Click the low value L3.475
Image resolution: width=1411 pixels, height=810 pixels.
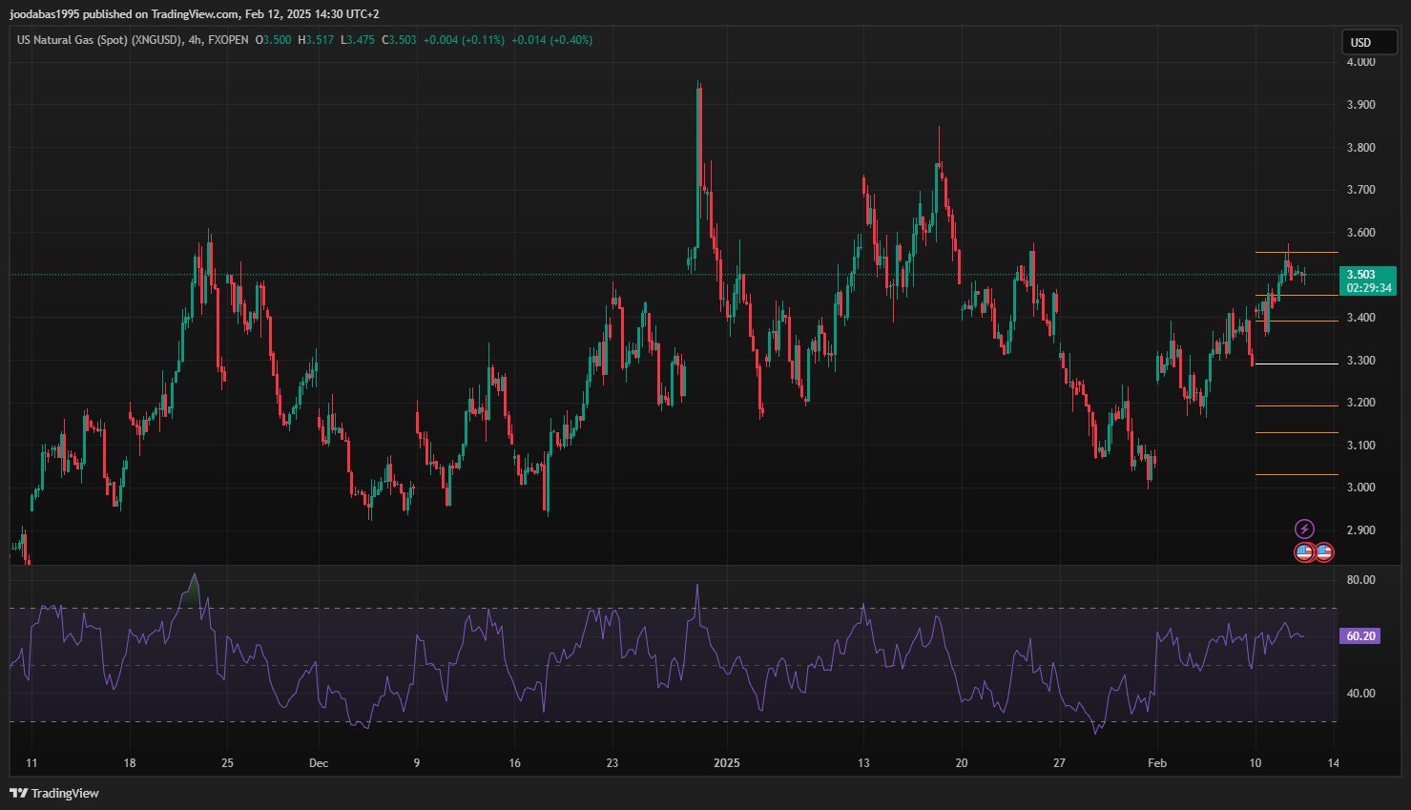[x=358, y=40]
